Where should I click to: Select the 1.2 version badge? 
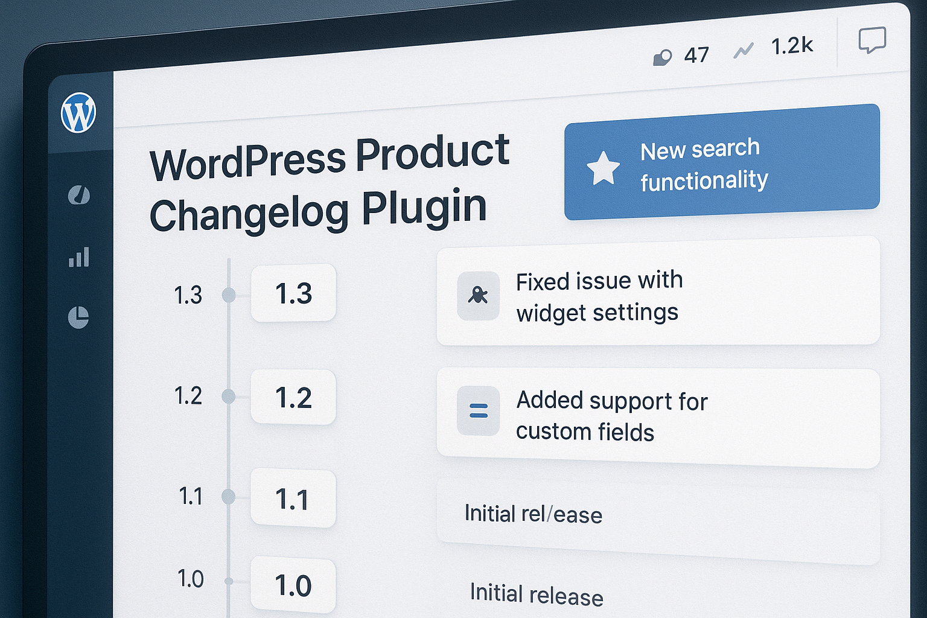pos(293,397)
